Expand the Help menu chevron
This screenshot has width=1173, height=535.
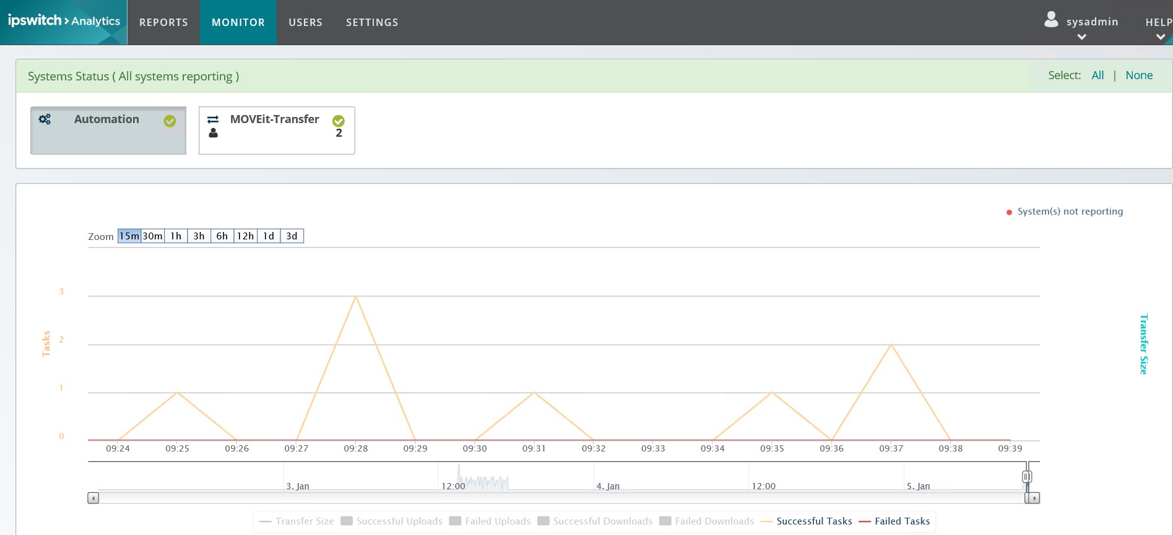[x=1160, y=37]
